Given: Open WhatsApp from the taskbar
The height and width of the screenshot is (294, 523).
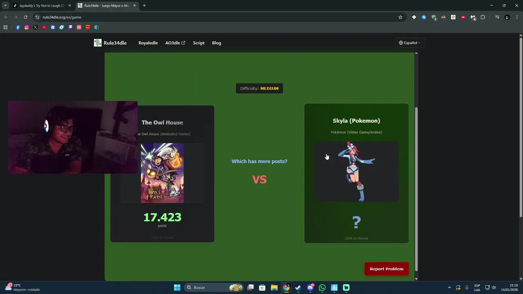Looking at the screenshot, I should click(x=322, y=287).
